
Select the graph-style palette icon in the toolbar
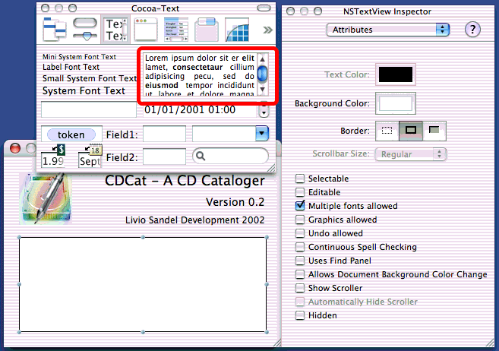tap(238, 29)
